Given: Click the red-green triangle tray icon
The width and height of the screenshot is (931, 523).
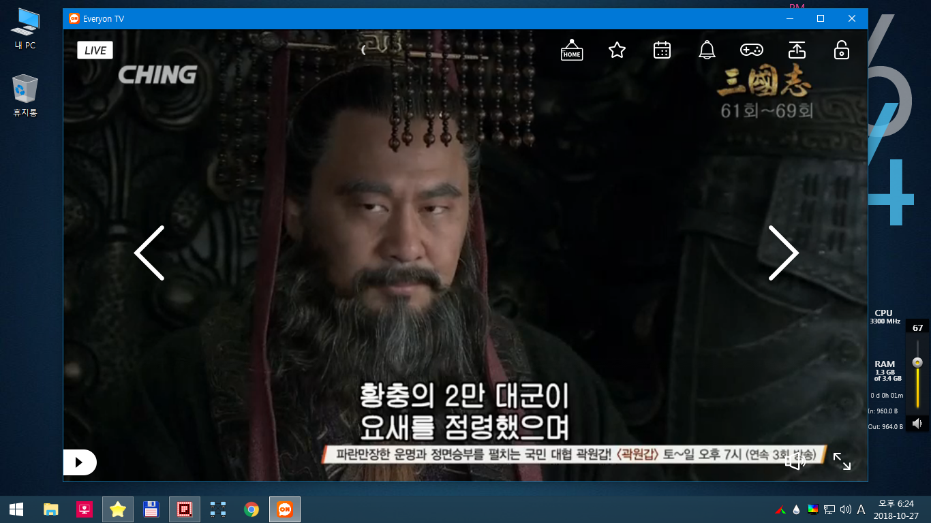Looking at the screenshot, I should [780, 509].
